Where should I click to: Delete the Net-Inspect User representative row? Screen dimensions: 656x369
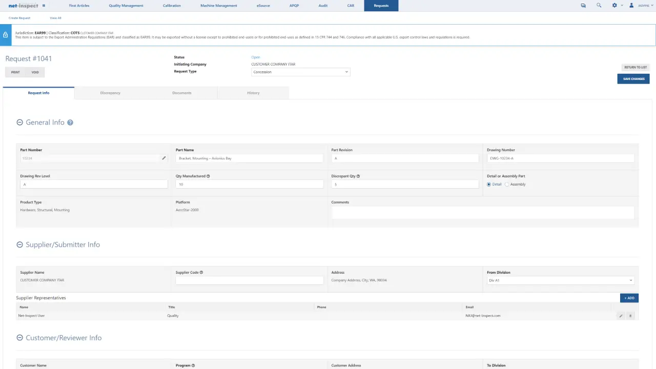pyautogui.click(x=630, y=315)
